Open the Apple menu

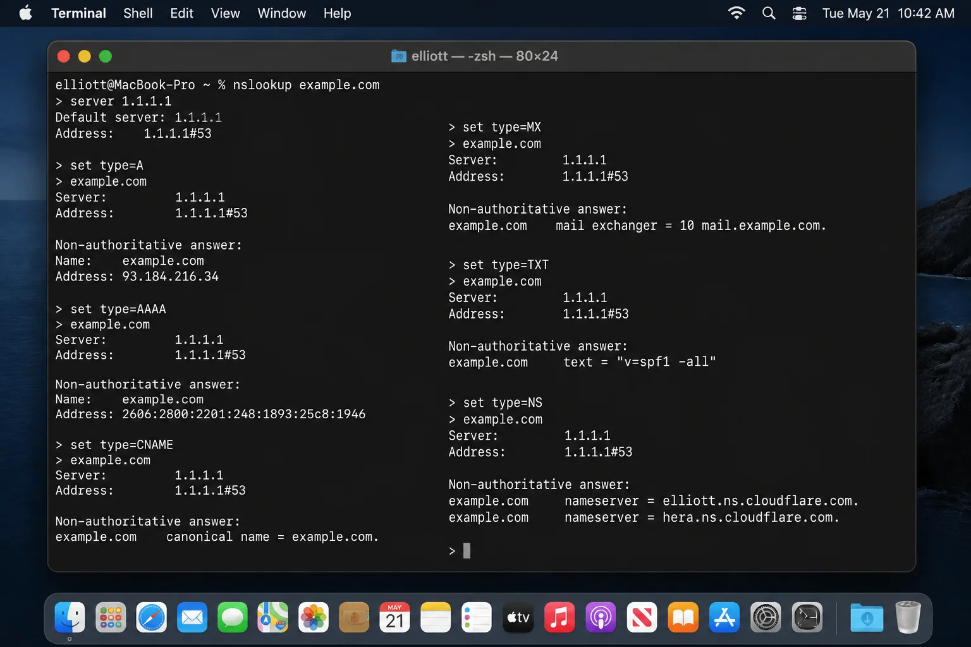click(x=25, y=13)
